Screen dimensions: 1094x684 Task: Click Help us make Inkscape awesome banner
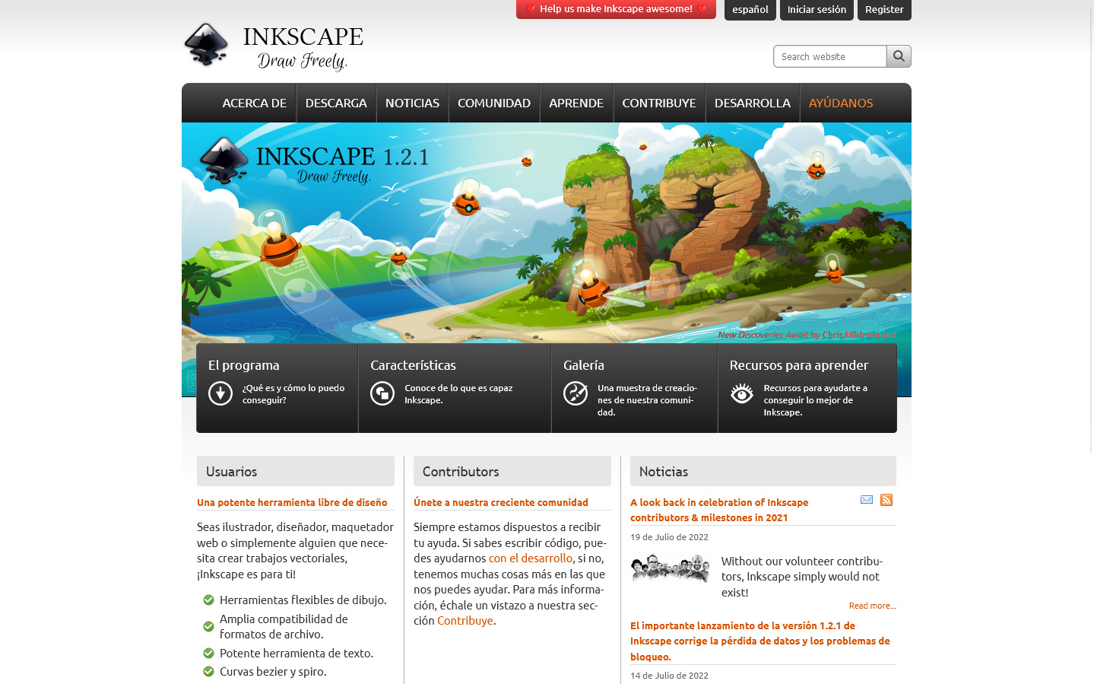[616, 9]
